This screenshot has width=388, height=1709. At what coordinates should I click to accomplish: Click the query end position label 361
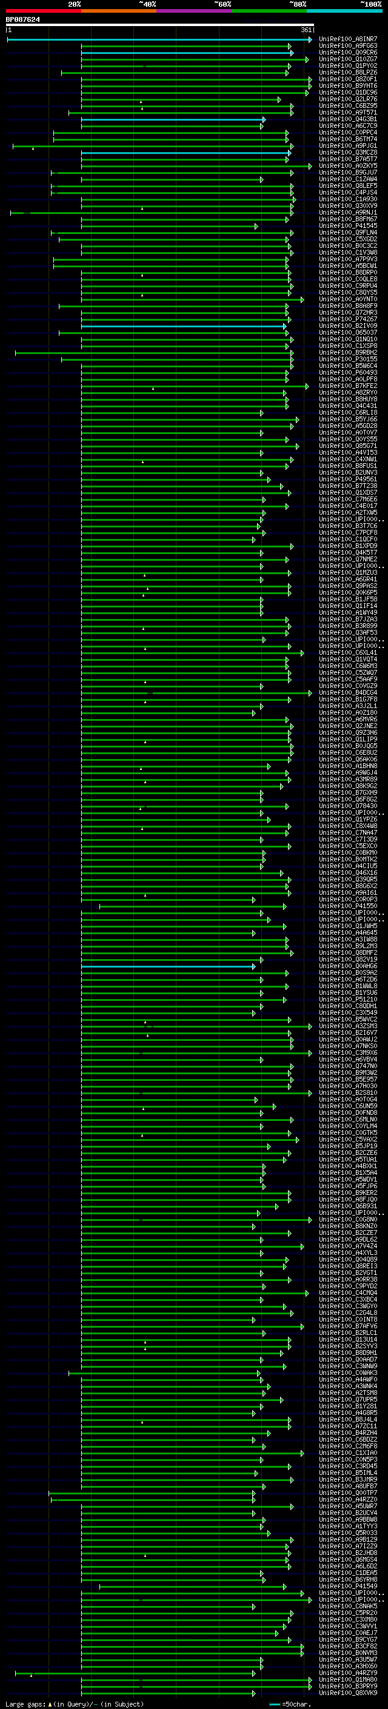coord(306,30)
